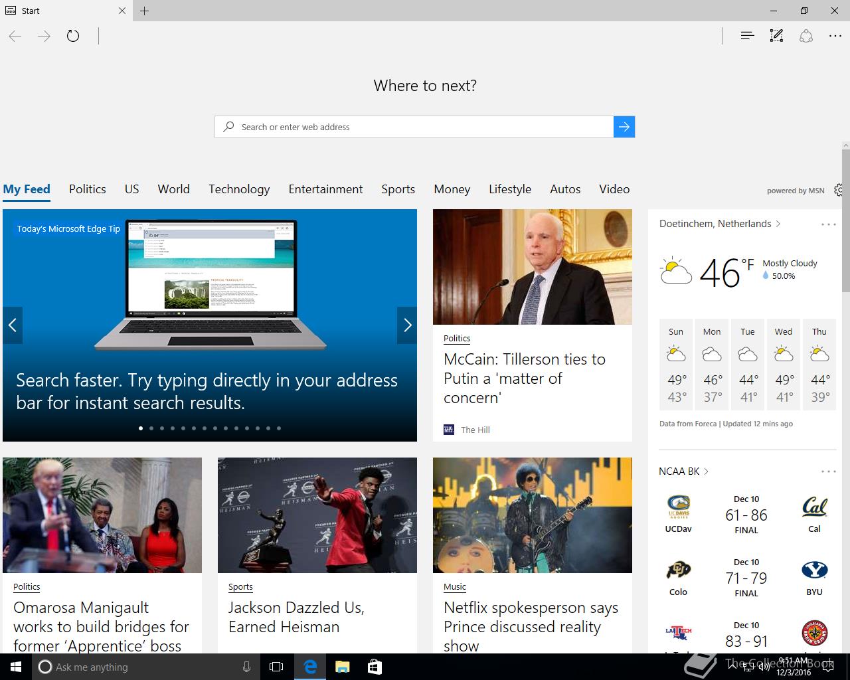Open the Lifestyle tab

click(x=510, y=189)
